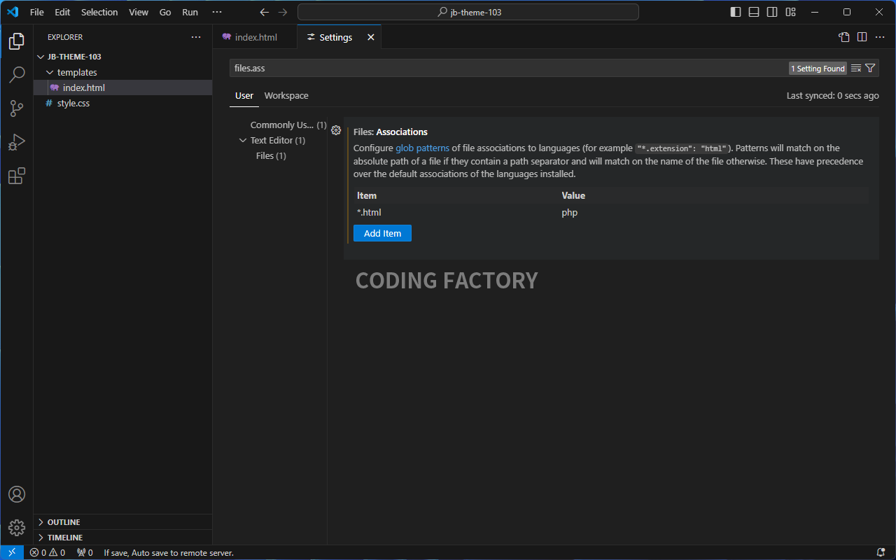Click the filter icon in the settings search bar
896x560 pixels.
[x=871, y=68]
